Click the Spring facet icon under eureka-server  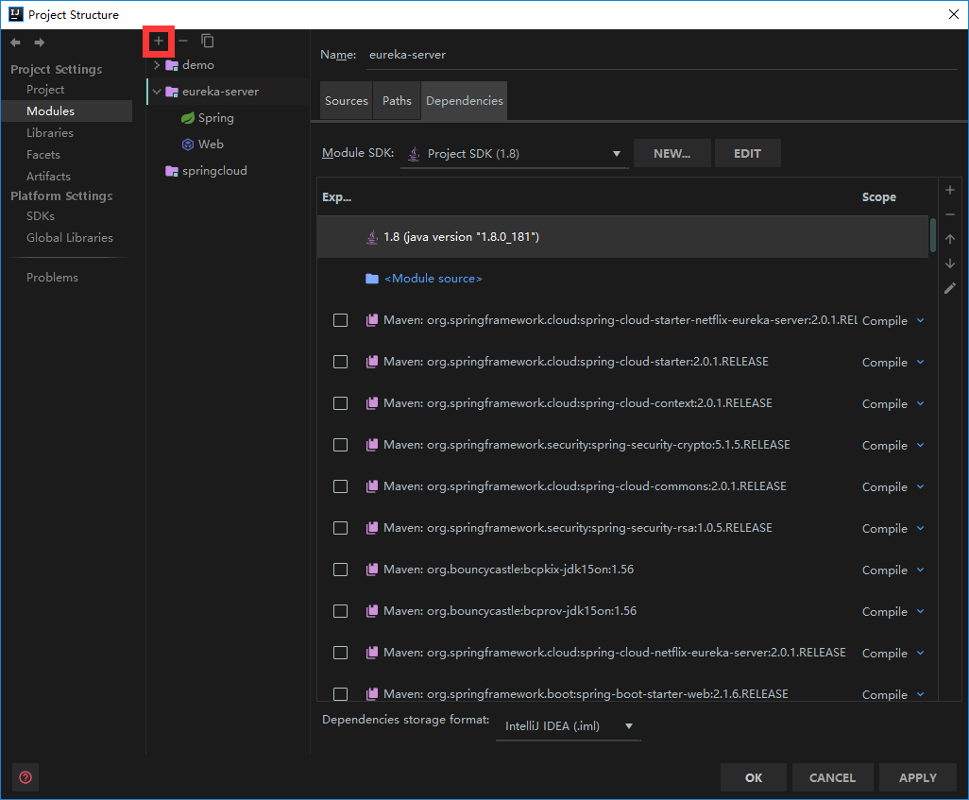pyautogui.click(x=188, y=117)
